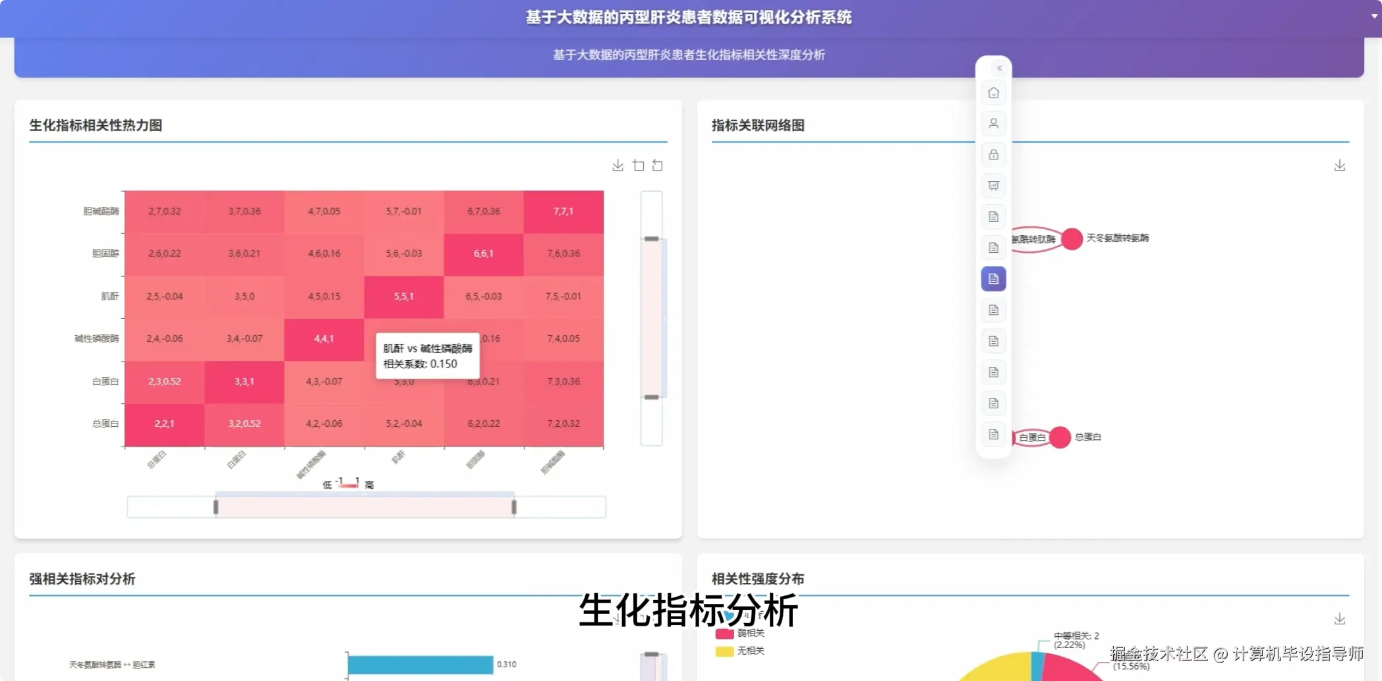
Task: Click the heatmap cell 6,7,0.36
Action: click(484, 211)
